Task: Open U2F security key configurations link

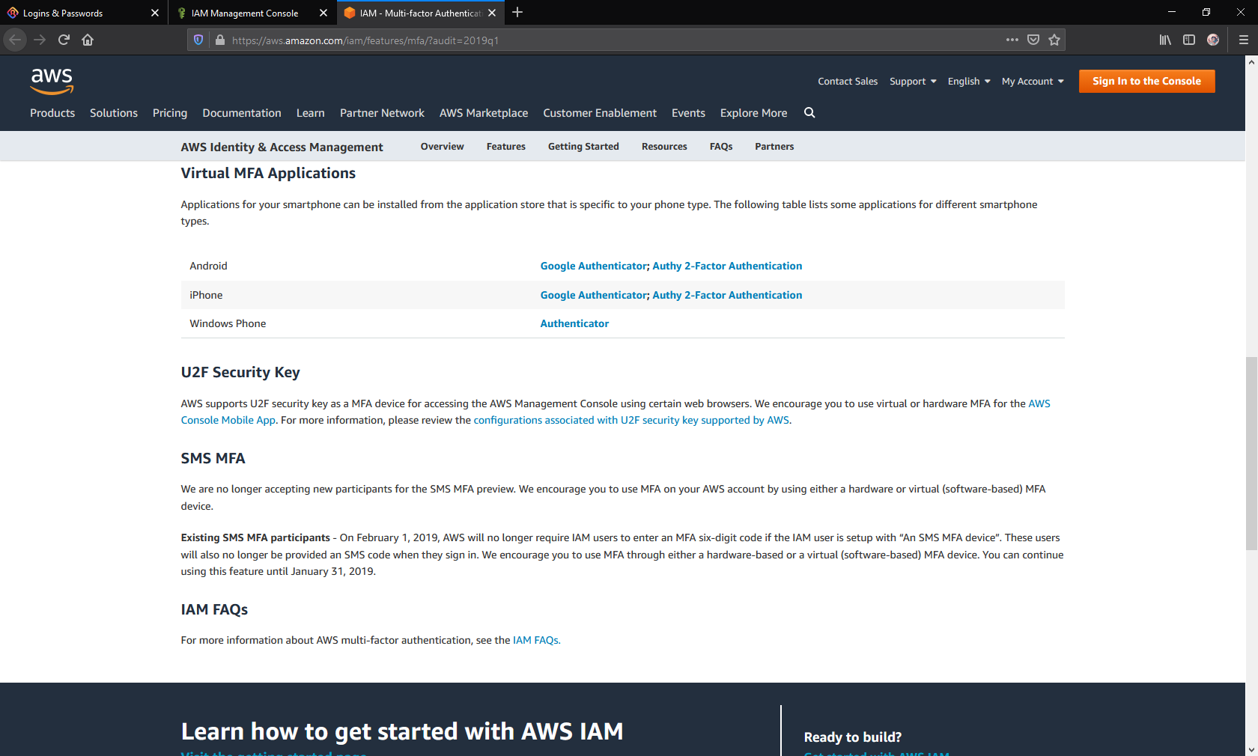Action: click(x=631, y=420)
